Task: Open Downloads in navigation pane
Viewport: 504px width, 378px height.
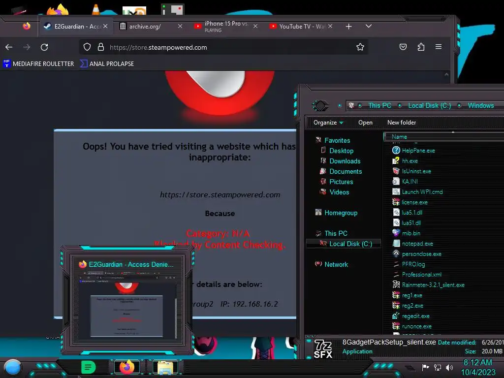Action: pos(345,161)
